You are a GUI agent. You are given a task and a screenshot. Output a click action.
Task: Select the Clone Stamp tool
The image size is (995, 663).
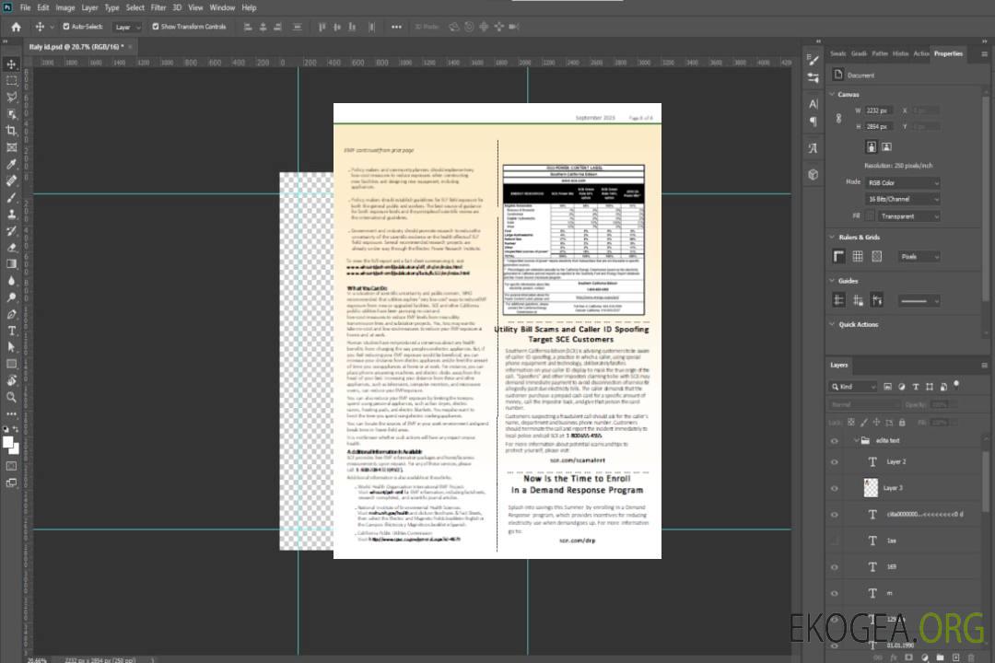[11, 214]
